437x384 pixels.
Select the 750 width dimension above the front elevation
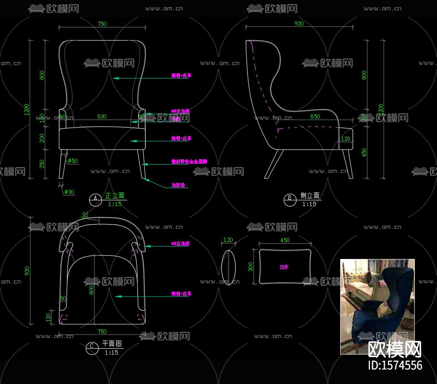[102, 24]
